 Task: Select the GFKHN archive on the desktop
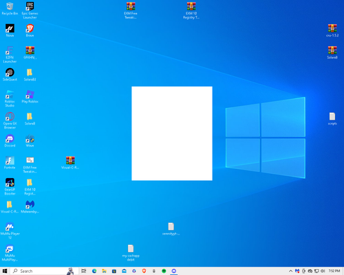[30, 52]
